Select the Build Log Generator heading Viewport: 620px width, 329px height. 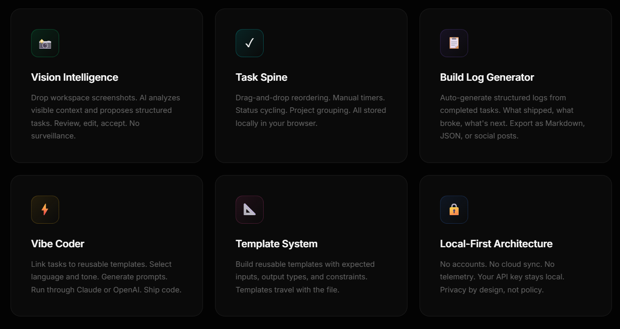tap(487, 77)
